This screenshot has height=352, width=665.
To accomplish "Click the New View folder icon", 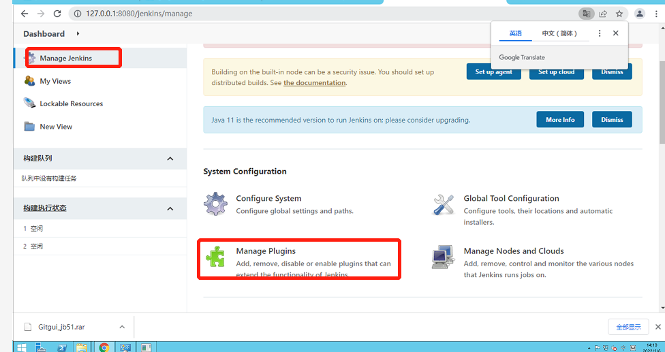I will [29, 126].
